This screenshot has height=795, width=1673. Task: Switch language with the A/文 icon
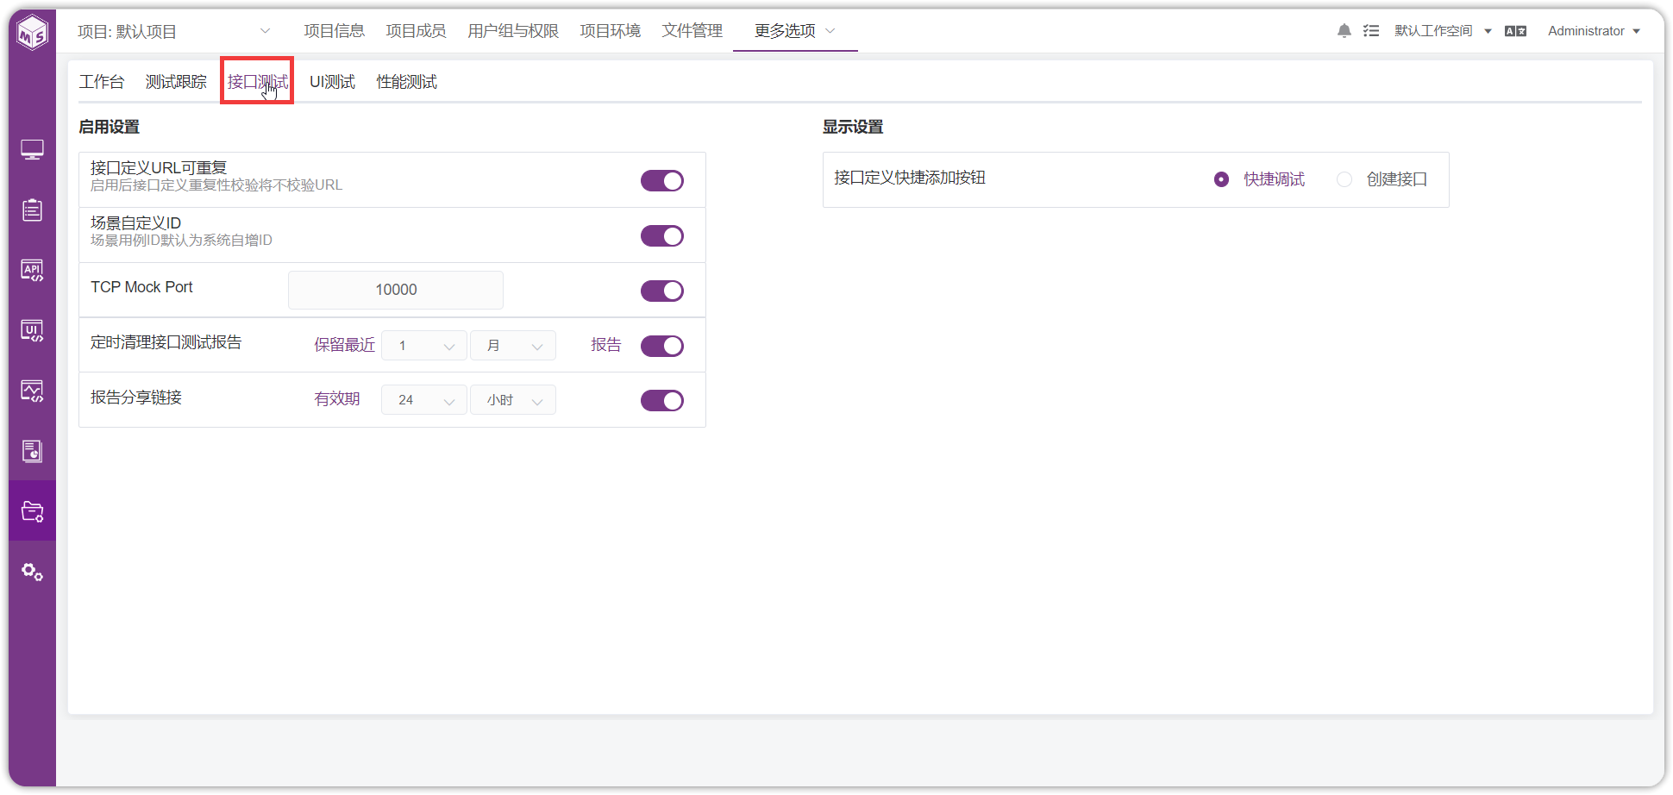pos(1515,31)
